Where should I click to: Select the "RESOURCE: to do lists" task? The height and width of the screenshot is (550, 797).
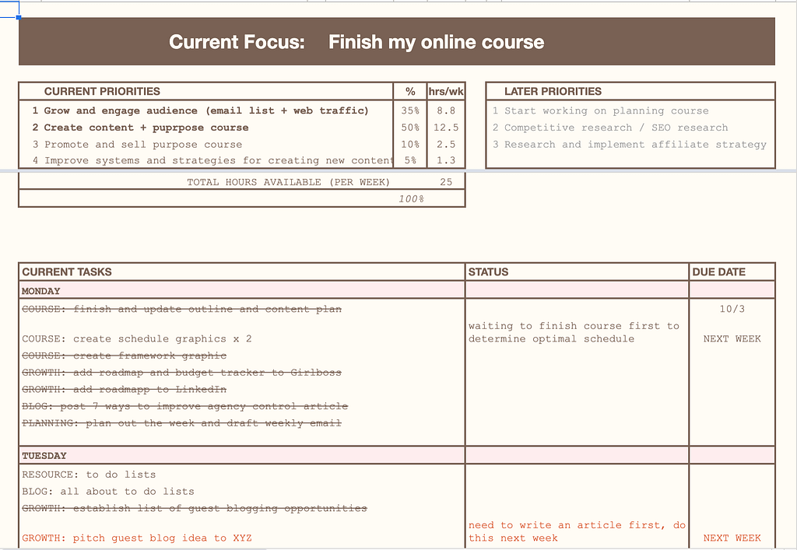click(89, 475)
